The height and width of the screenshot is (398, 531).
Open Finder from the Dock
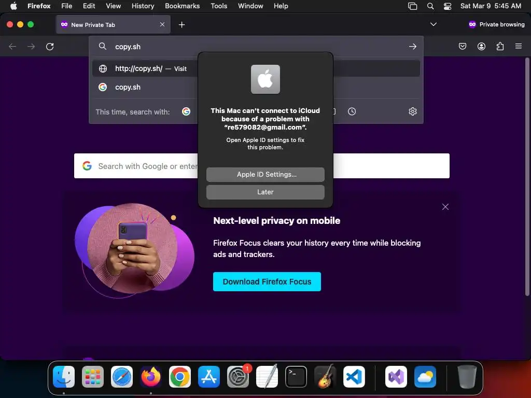pyautogui.click(x=64, y=376)
